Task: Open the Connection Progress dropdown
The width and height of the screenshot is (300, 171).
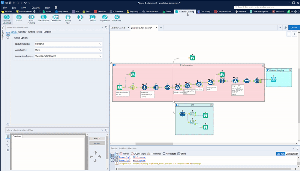Action: tap(68, 56)
